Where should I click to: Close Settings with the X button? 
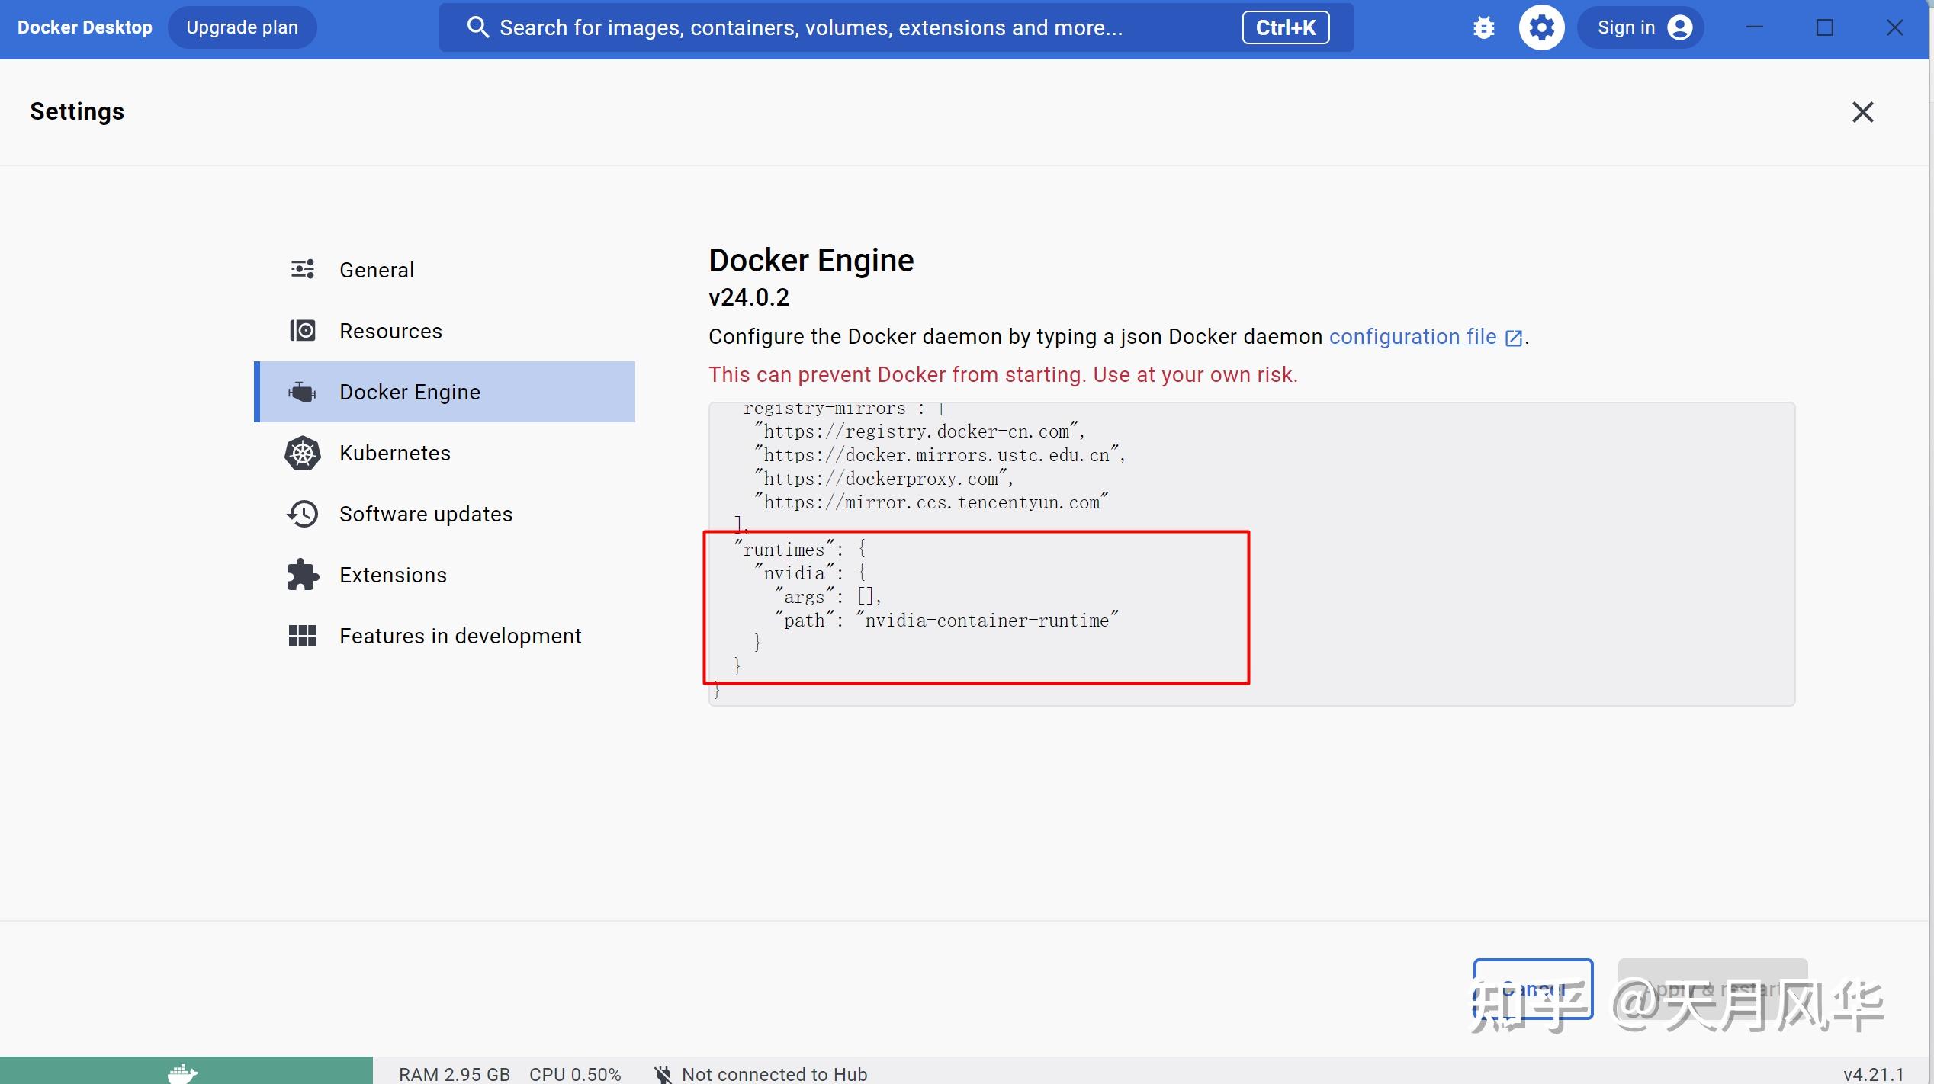1863,112
